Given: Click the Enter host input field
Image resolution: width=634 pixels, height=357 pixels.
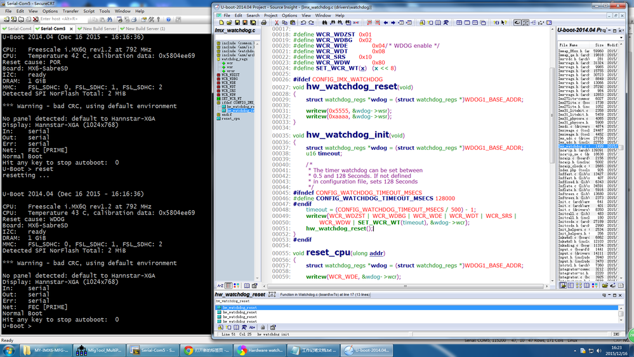Looking at the screenshot, I should click(x=63, y=19).
